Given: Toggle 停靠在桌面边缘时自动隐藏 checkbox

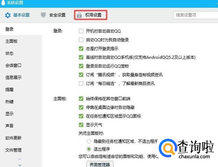Looking at the screenshot, I should 81,108.
